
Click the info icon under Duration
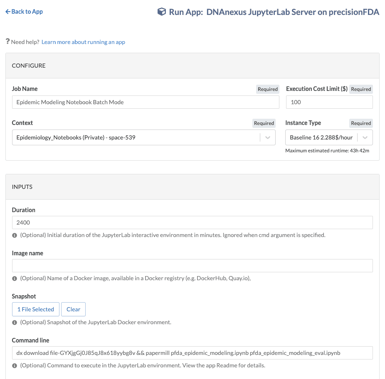tap(15, 235)
